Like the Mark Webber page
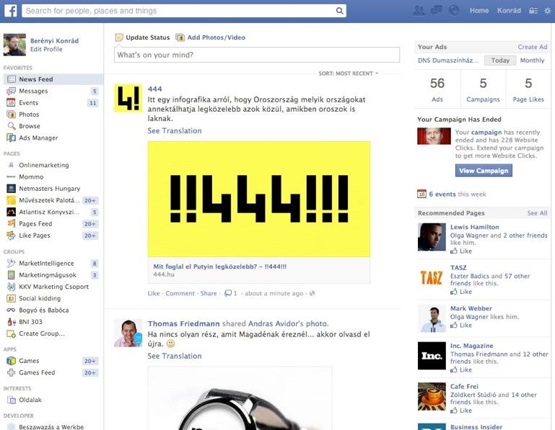This screenshot has width=555, height=430. pos(461,325)
